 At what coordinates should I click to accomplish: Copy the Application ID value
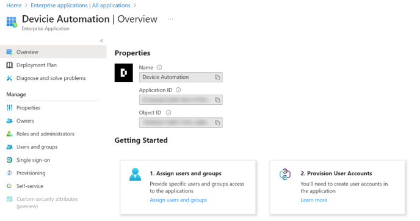pos(217,100)
